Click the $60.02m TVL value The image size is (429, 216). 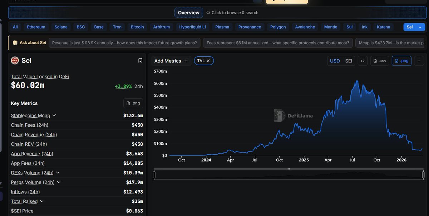coord(28,85)
